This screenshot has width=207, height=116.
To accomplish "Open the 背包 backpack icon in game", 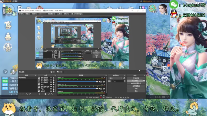I will point(155,61).
